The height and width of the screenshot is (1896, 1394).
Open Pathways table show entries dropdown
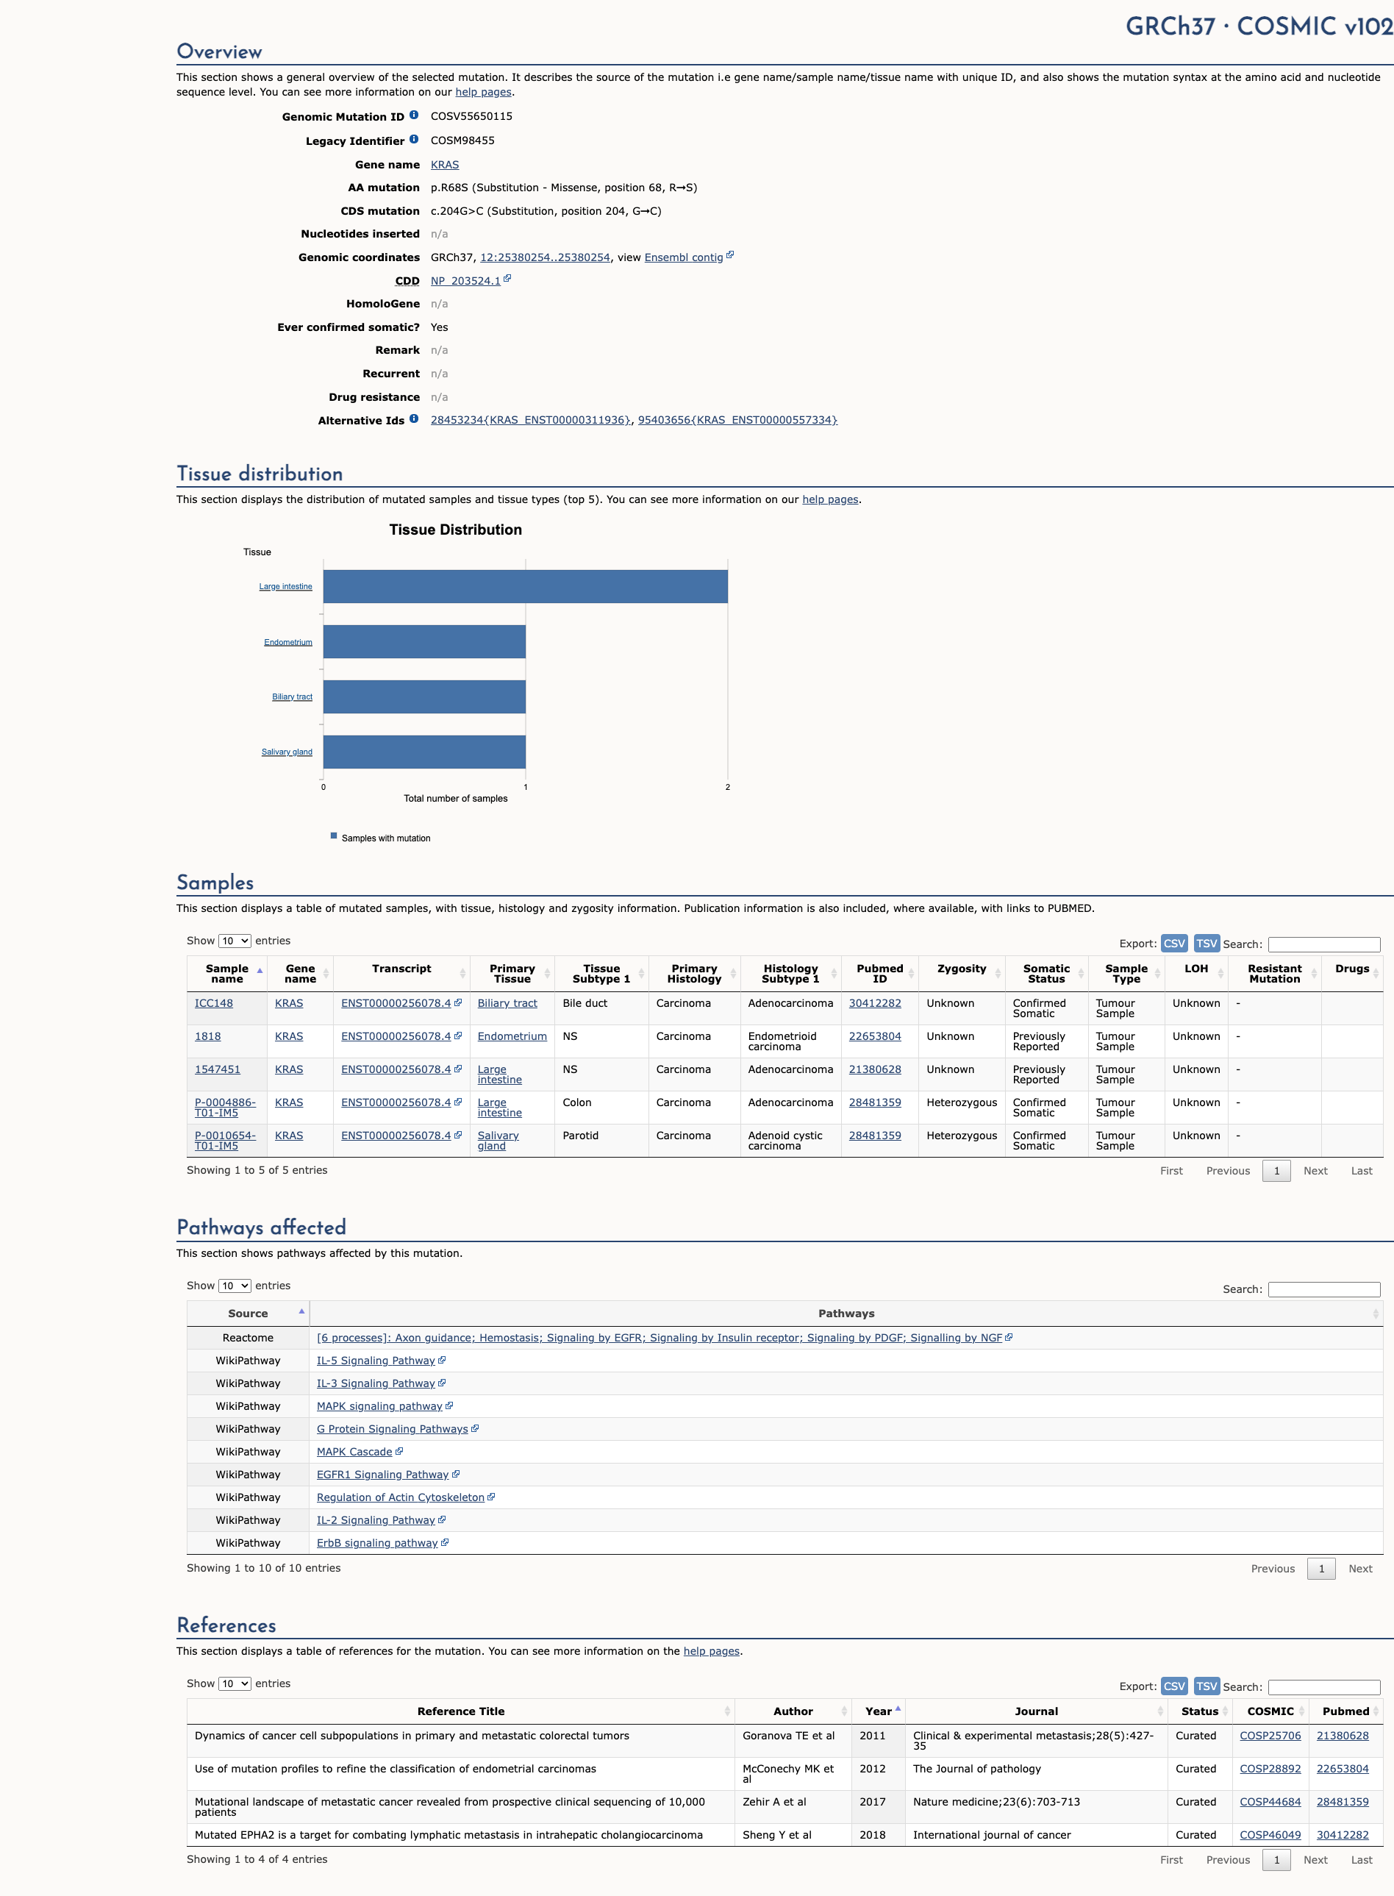coord(235,1286)
